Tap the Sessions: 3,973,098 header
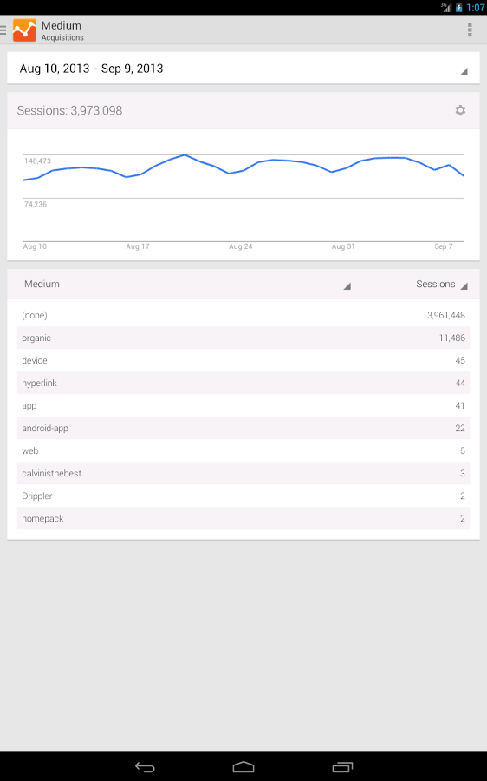This screenshot has height=781, width=487. 69,110
